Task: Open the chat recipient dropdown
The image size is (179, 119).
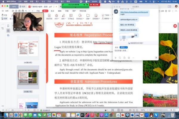Action: click(x=124, y=47)
